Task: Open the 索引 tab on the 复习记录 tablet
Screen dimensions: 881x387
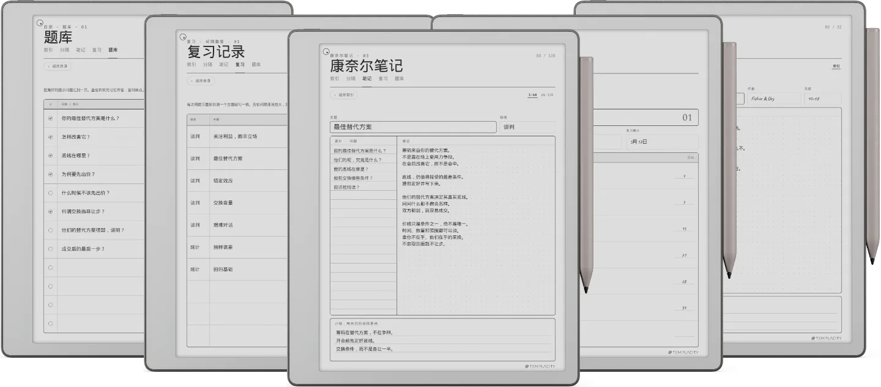Action: [x=191, y=64]
